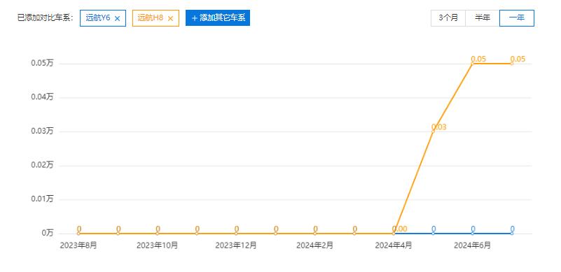
Task: Remove 远航H8 with its X icon
Action: point(170,18)
